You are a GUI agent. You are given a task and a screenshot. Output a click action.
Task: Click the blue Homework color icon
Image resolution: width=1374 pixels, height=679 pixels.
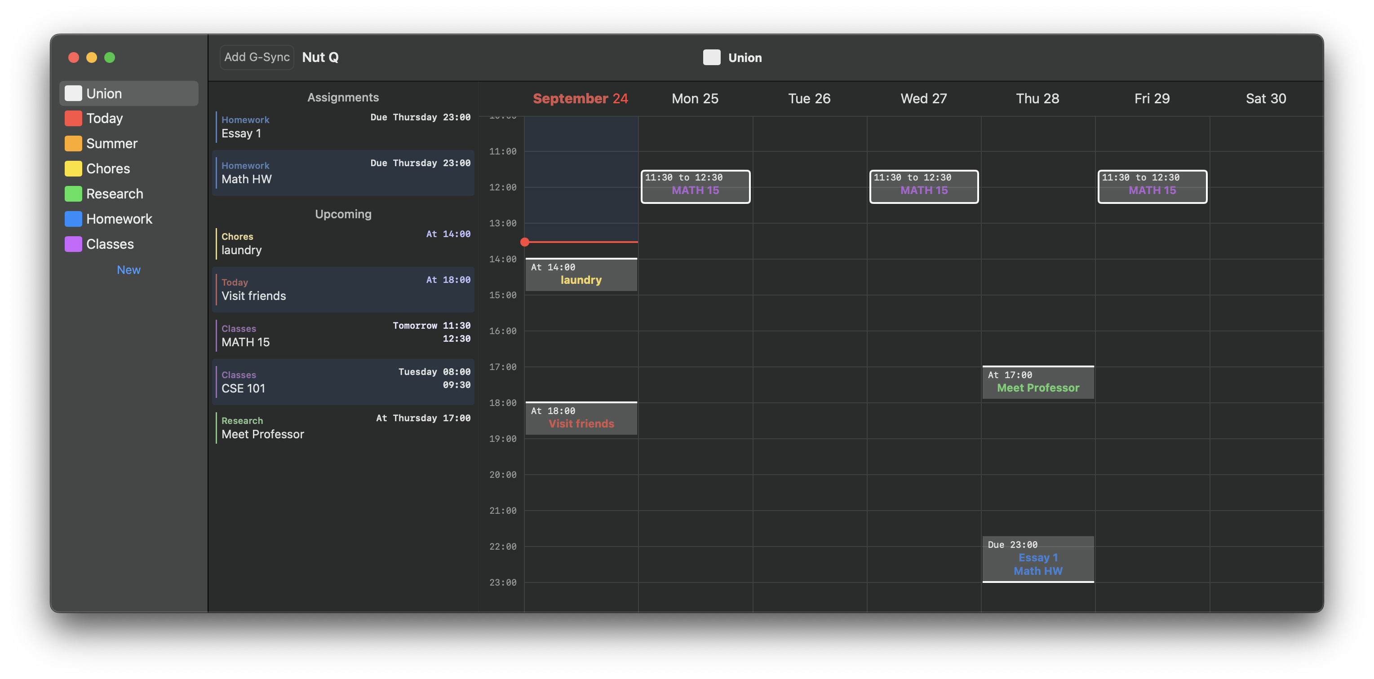coord(73,219)
